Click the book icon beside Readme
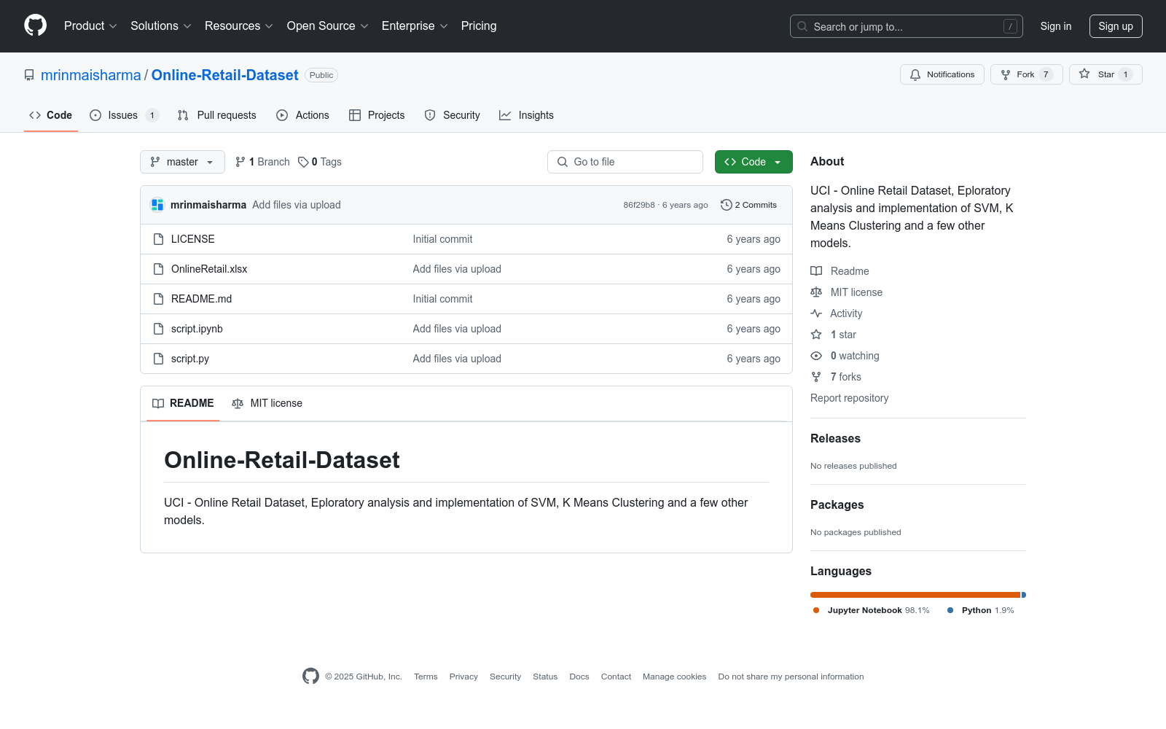 tap(816, 271)
